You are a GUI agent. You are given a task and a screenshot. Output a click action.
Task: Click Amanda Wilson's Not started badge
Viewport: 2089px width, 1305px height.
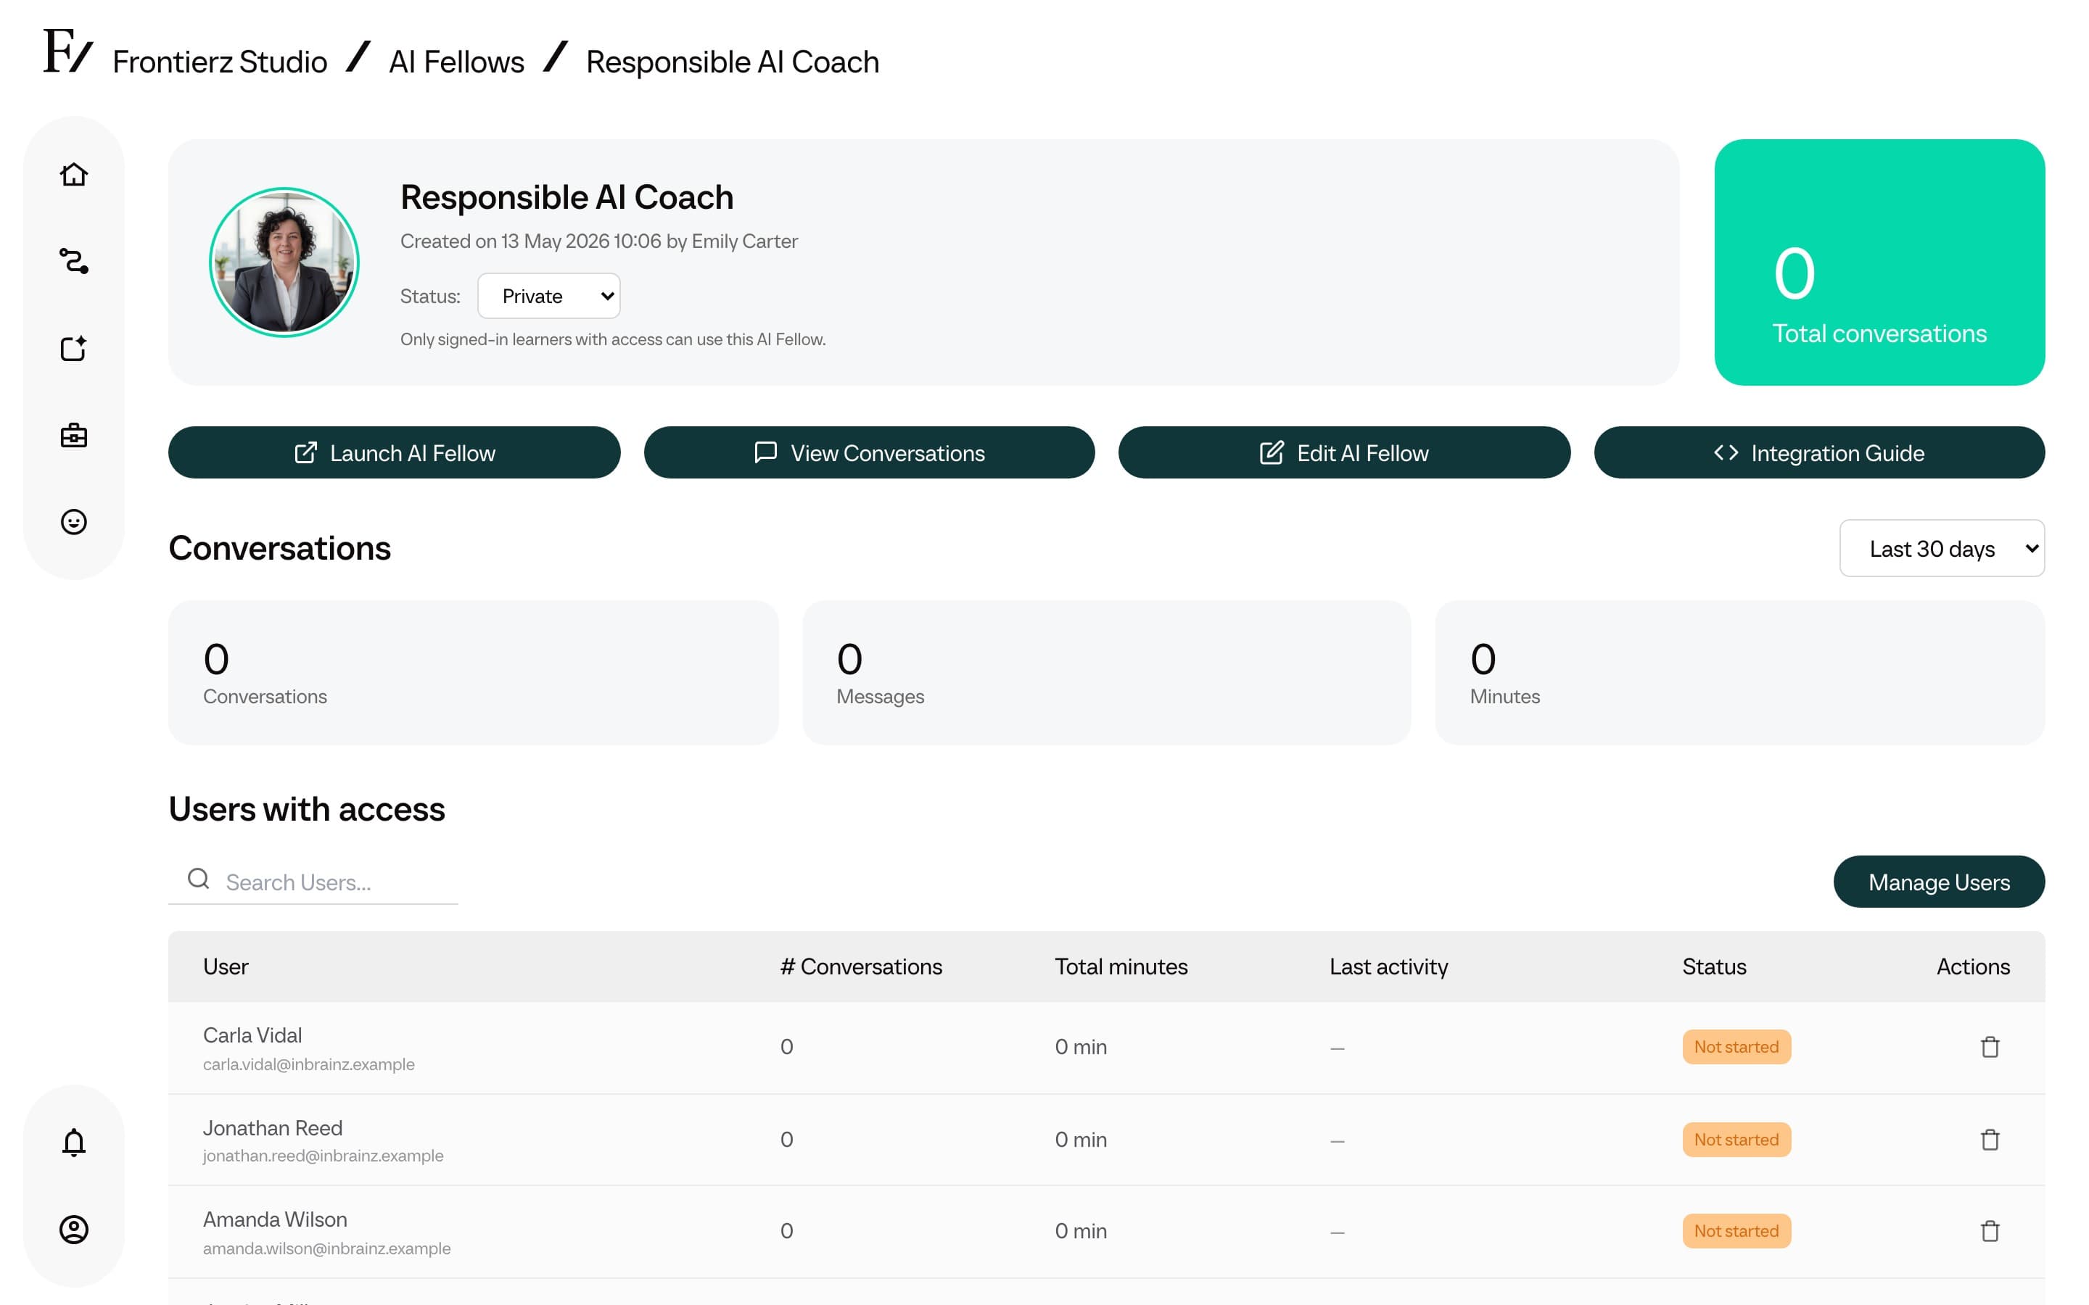(x=1736, y=1231)
